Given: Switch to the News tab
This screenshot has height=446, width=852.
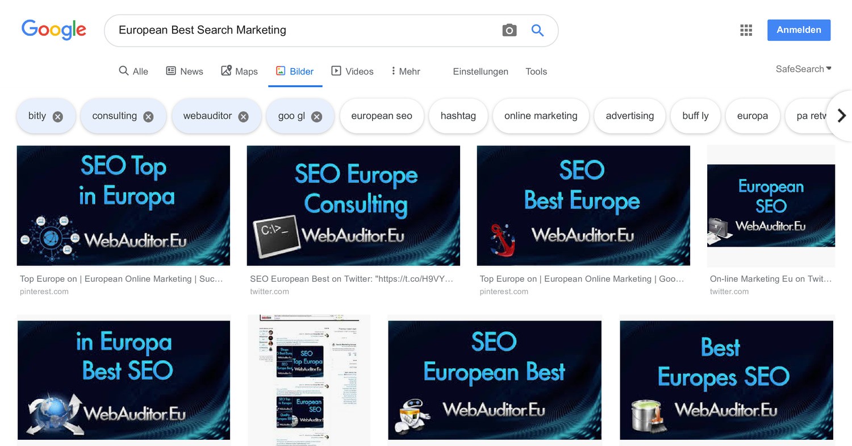Looking at the screenshot, I should click(x=185, y=71).
